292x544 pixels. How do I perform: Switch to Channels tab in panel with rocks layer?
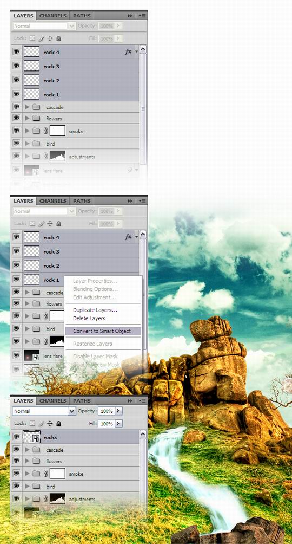tap(52, 401)
